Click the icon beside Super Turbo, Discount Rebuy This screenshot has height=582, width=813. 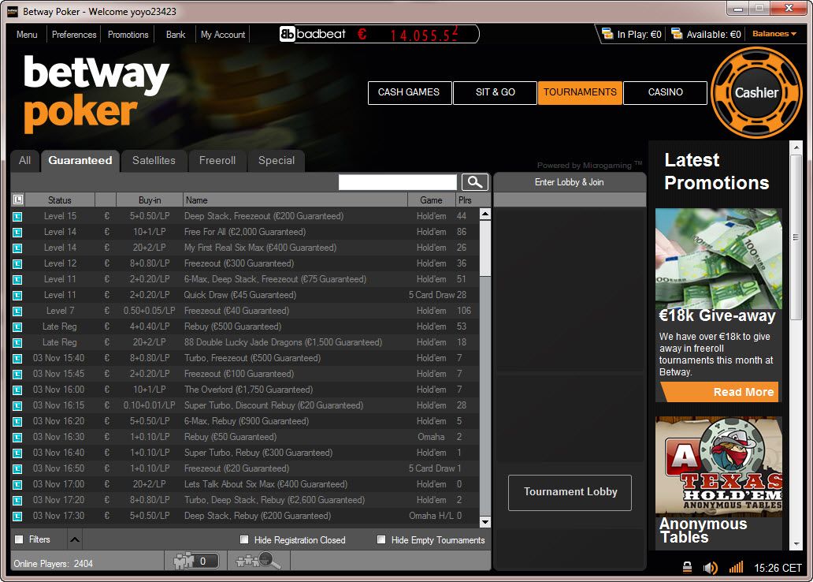coord(17,405)
